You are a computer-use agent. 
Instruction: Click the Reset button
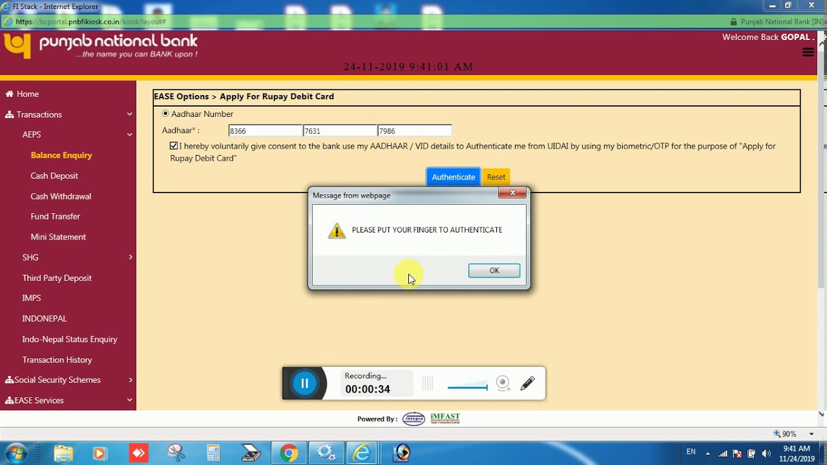point(496,177)
